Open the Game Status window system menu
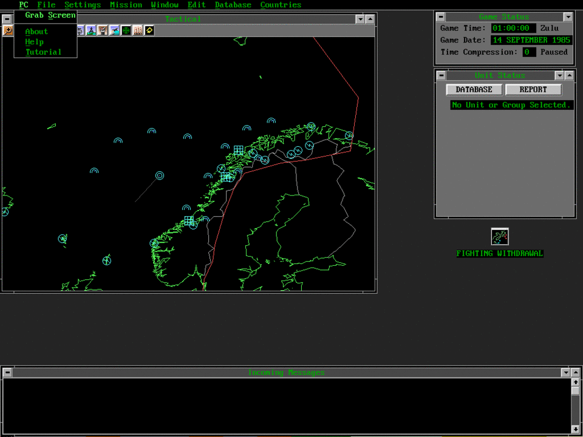Screen dimensions: 583x437 (441, 17)
